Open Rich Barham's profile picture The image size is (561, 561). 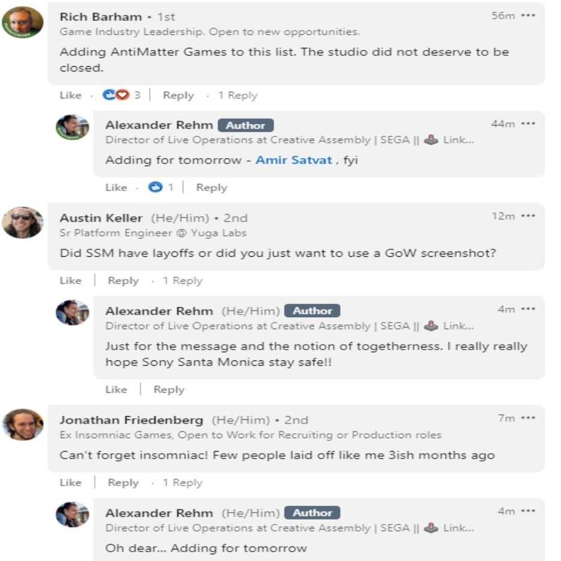[x=23, y=22]
